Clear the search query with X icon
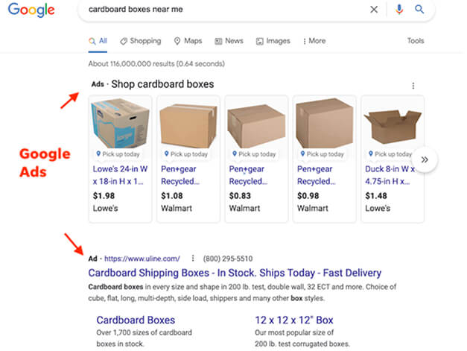467x351 pixels. (374, 10)
